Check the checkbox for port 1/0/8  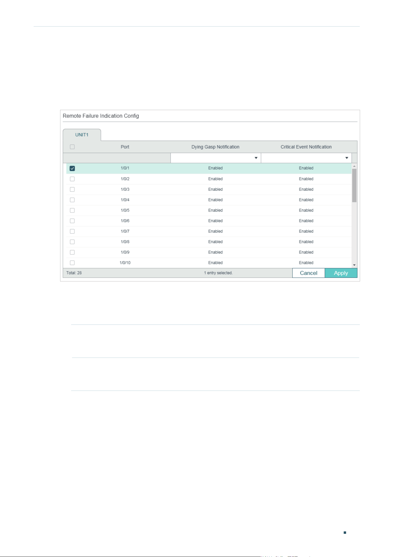coord(72,242)
